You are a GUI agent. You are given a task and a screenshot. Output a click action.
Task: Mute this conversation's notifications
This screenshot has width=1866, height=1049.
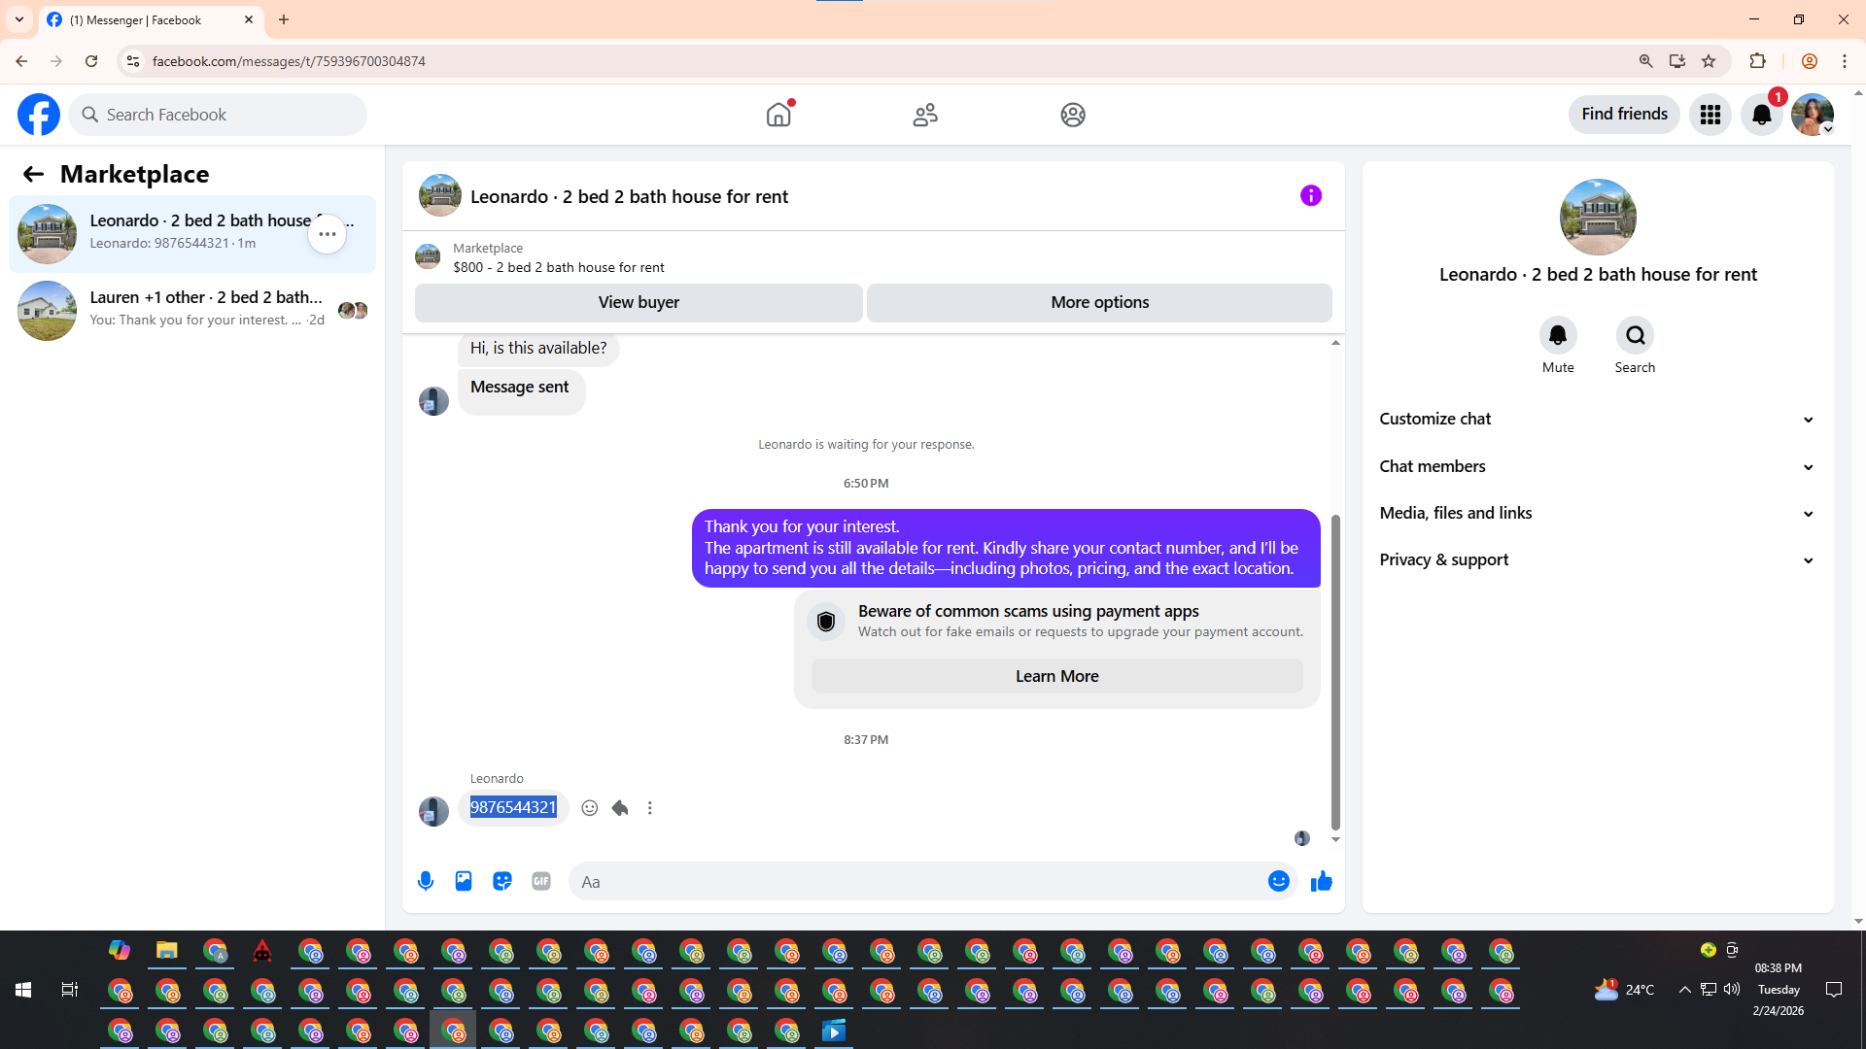coord(1557,336)
